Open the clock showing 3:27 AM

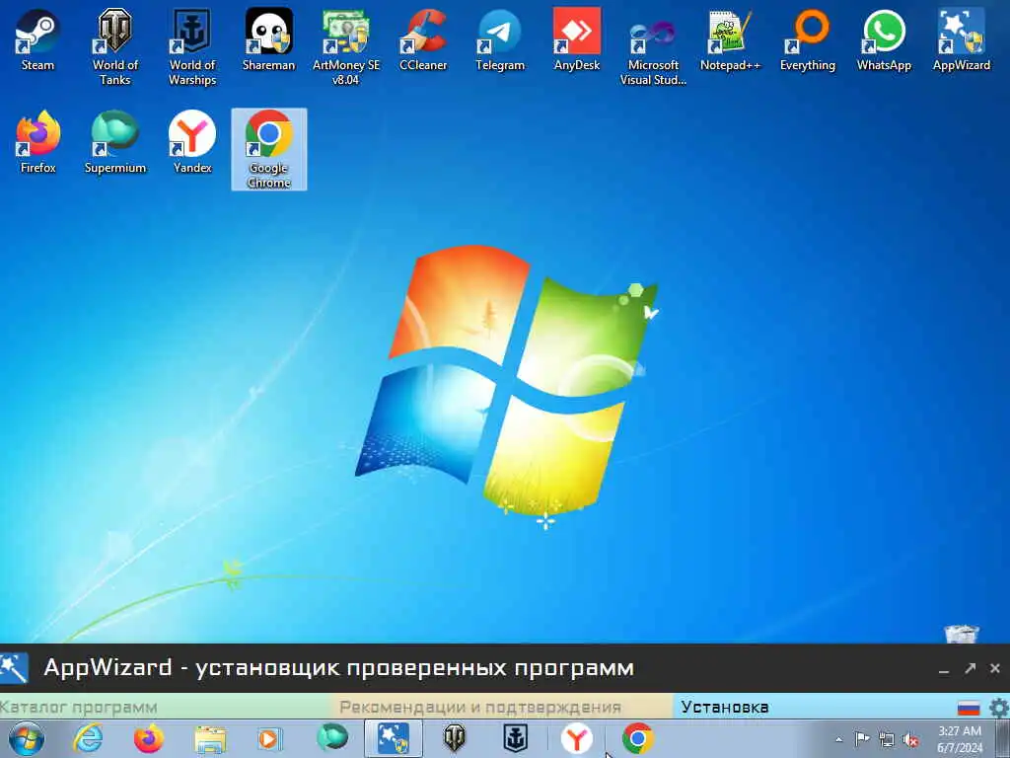coord(960,739)
